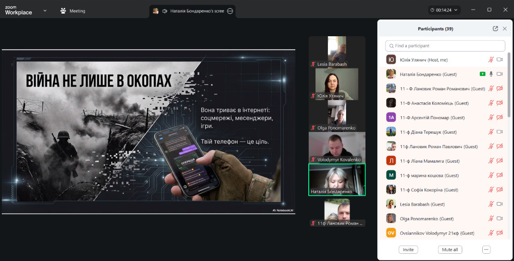The height and width of the screenshot is (261, 514).
Task: Click the participants list vertical scrollbar
Action: coord(509,86)
